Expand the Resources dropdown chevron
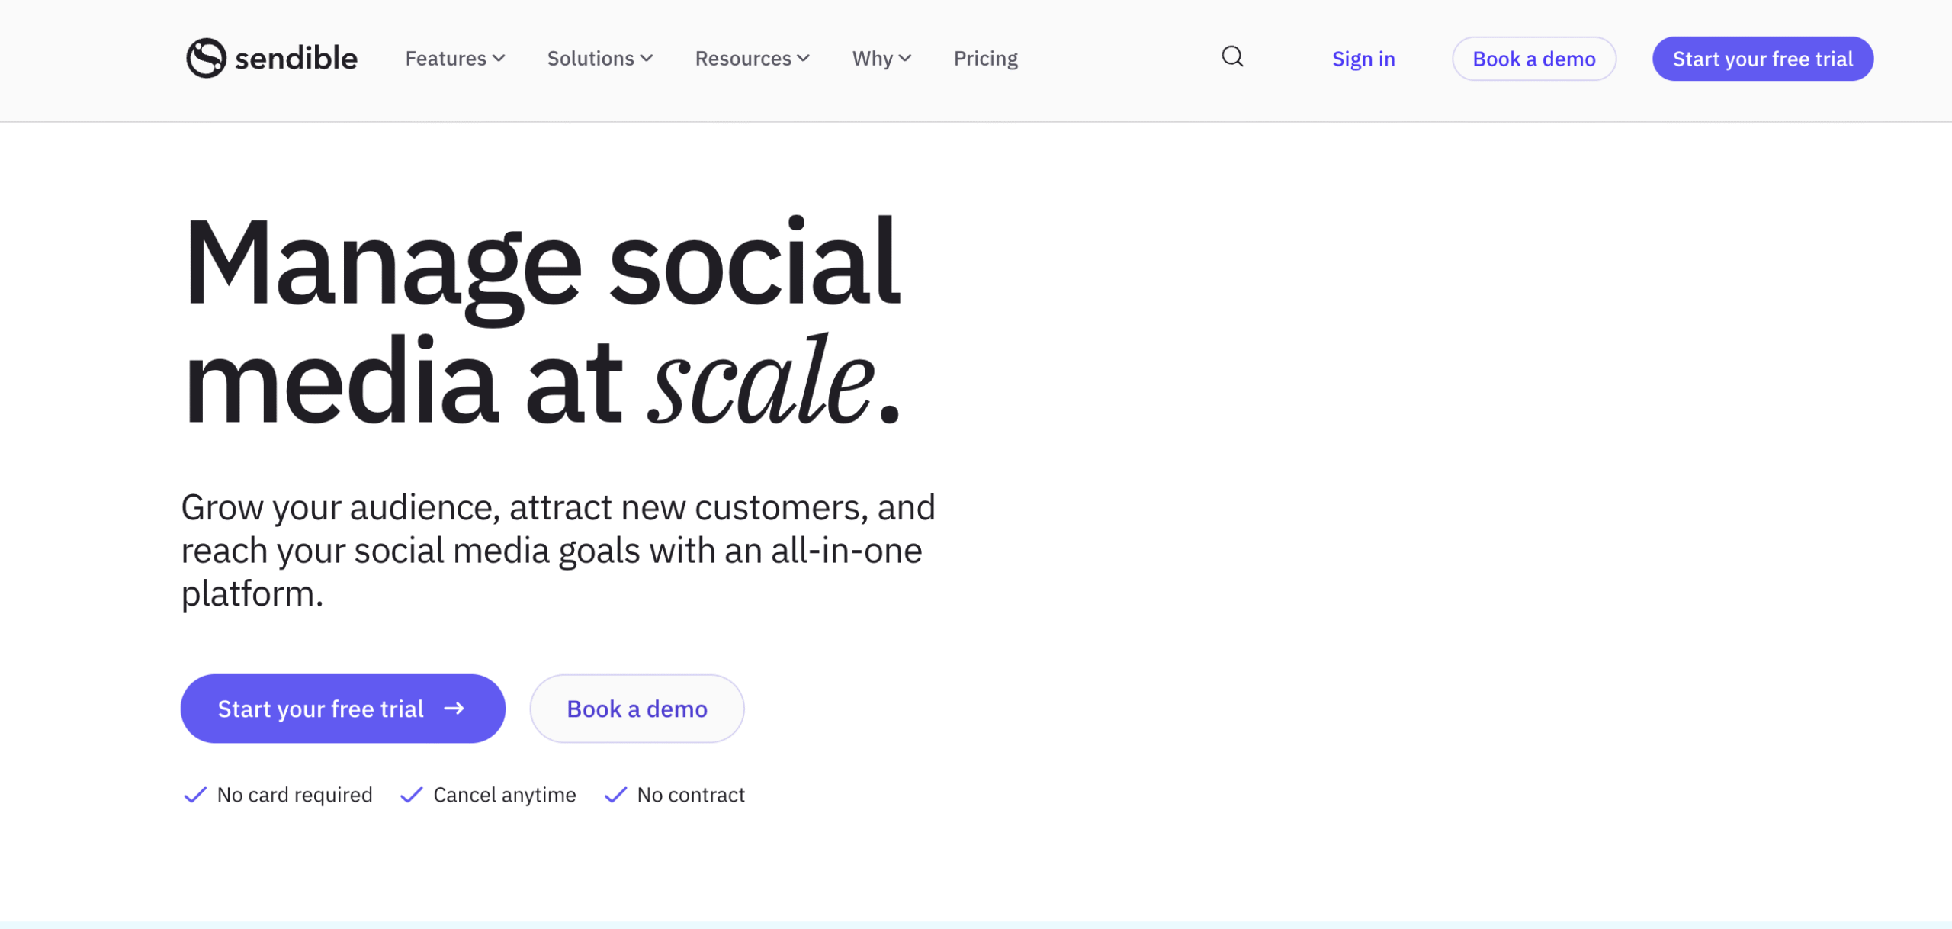The image size is (1952, 929). 804,59
